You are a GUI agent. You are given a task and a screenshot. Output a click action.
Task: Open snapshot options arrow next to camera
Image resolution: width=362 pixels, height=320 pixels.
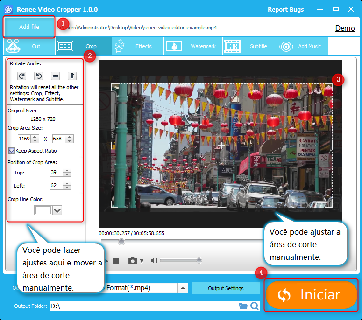[x=142, y=261]
